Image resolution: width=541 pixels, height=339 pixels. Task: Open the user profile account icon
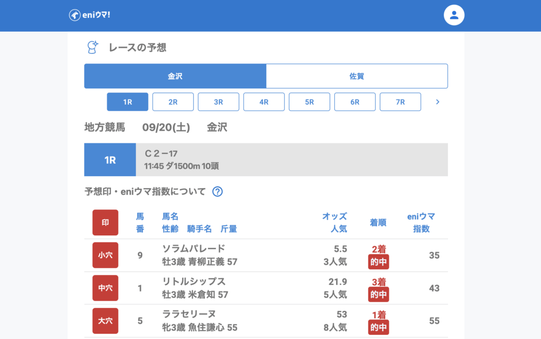coord(454,15)
